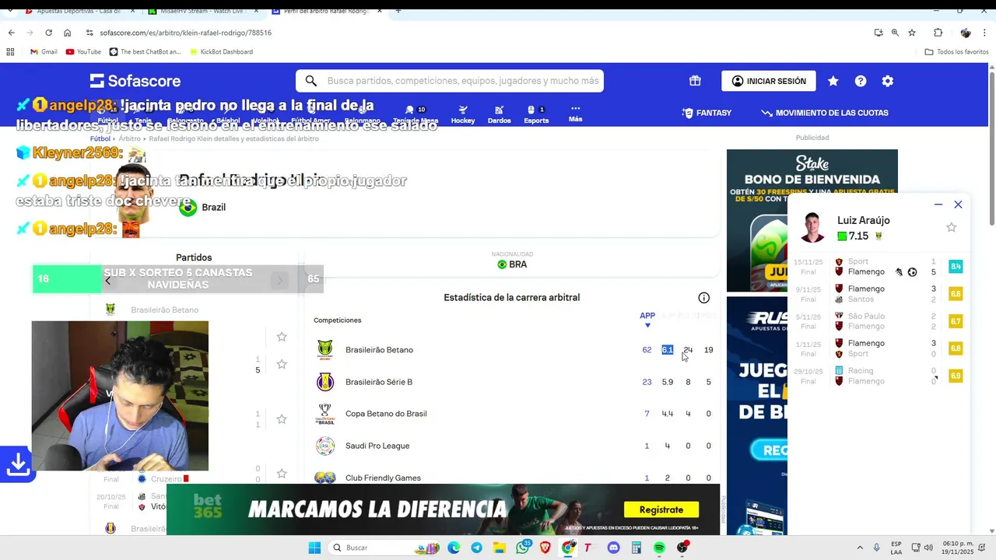Bookmark this page with star icon

coord(912,33)
